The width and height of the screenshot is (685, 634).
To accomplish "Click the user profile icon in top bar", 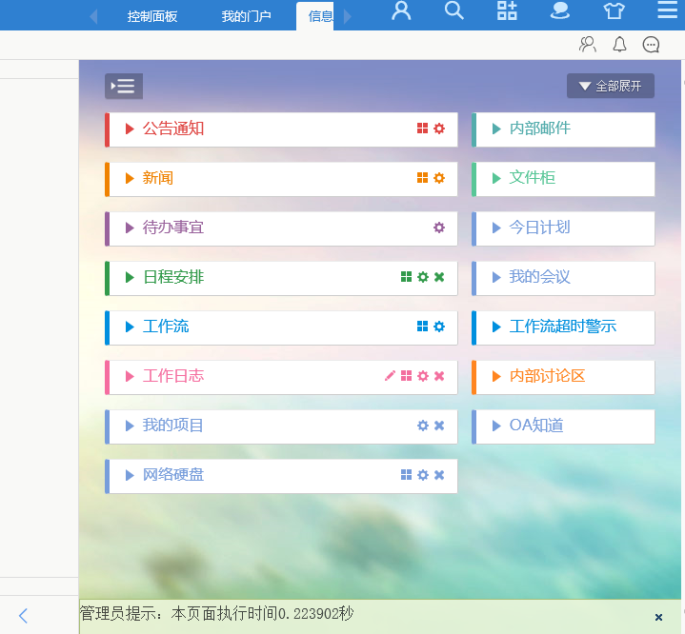I will [401, 11].
